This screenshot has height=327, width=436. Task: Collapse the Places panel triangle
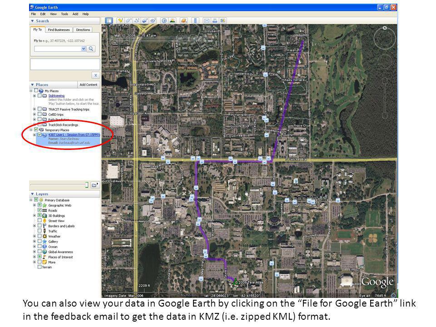click(33, 84)
